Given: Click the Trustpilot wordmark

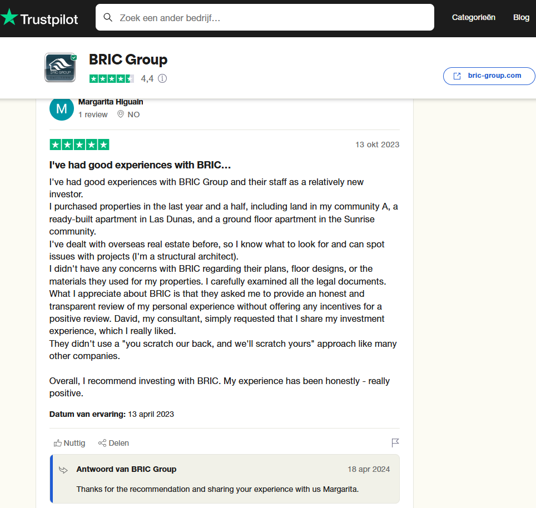Looking at the screenshot, I should (x=49, y=19).
